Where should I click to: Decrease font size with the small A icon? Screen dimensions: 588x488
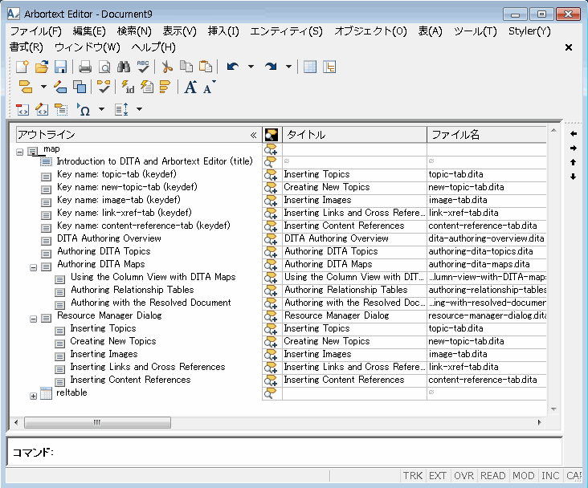pyautogui.click(x=209, y=87)
